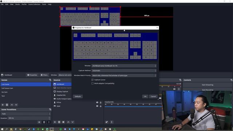This screenshot has height=131, width=233.
Task: Open Windows Start menu
Action: [2, 129]
